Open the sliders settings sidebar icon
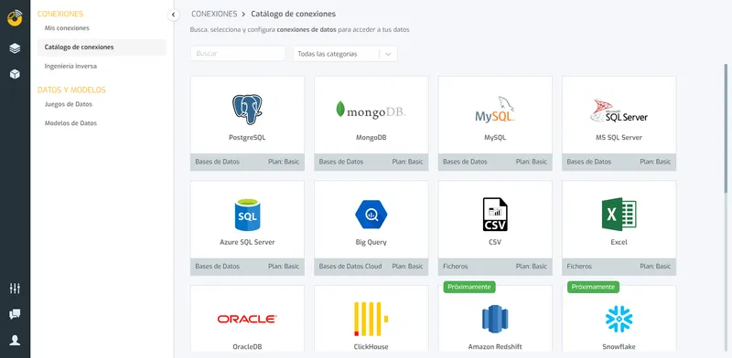Viewport: 732px width, 358px height. tap(15, 289)
